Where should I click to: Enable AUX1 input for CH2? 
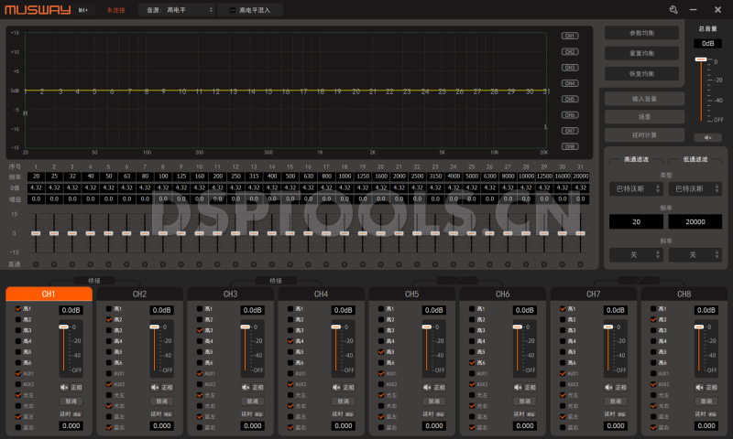[x=109, y=374]
